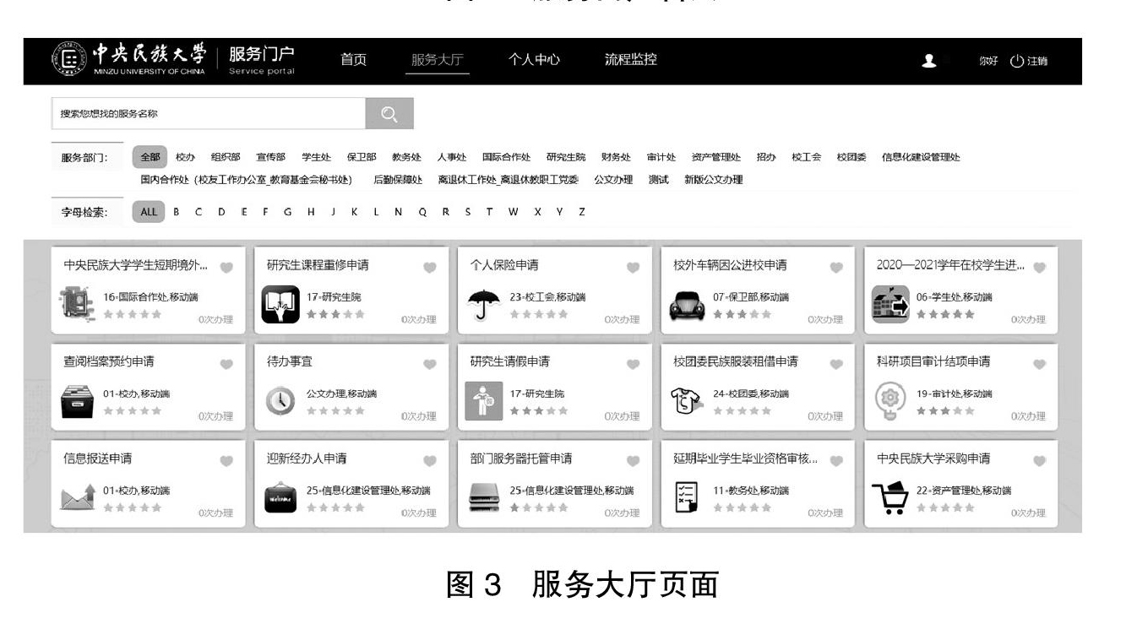Image resolution: width=1148 pixels, height=640 pixels.
Task: Open the 个人保险申请 service title
Action: click(x=503, y=265)
